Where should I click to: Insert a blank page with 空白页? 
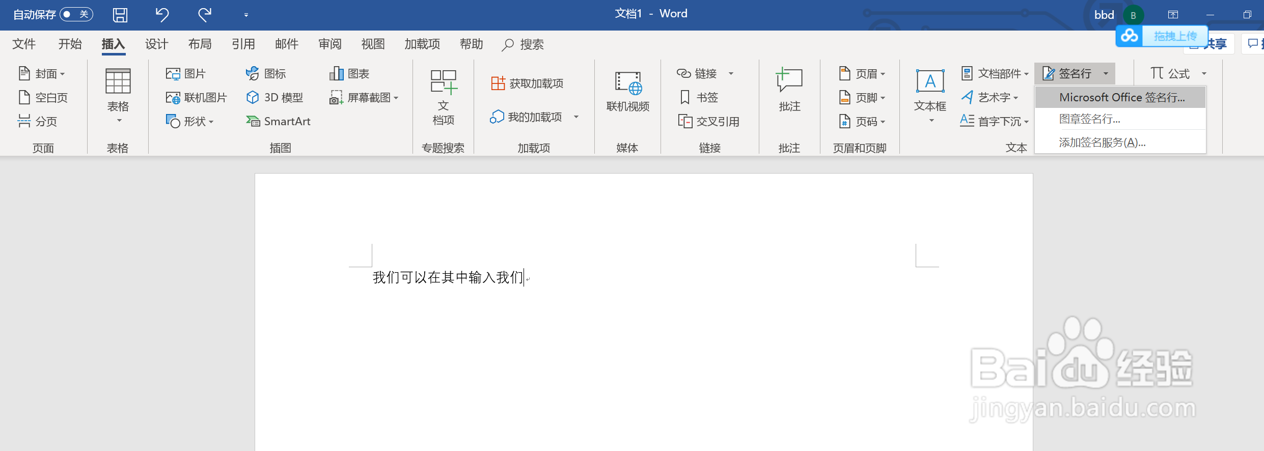[43, 97]
